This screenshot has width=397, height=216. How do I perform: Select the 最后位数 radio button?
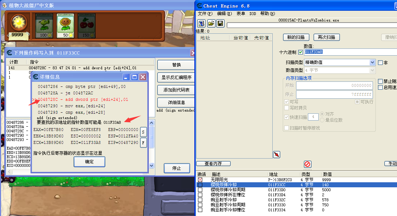tap(322, 120)
